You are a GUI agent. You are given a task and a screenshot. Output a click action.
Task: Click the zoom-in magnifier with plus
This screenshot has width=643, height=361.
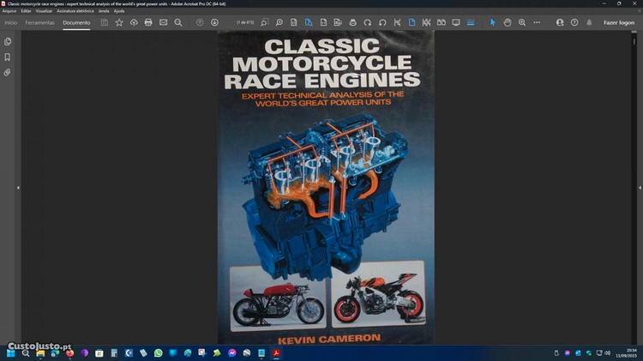point(522,22)
